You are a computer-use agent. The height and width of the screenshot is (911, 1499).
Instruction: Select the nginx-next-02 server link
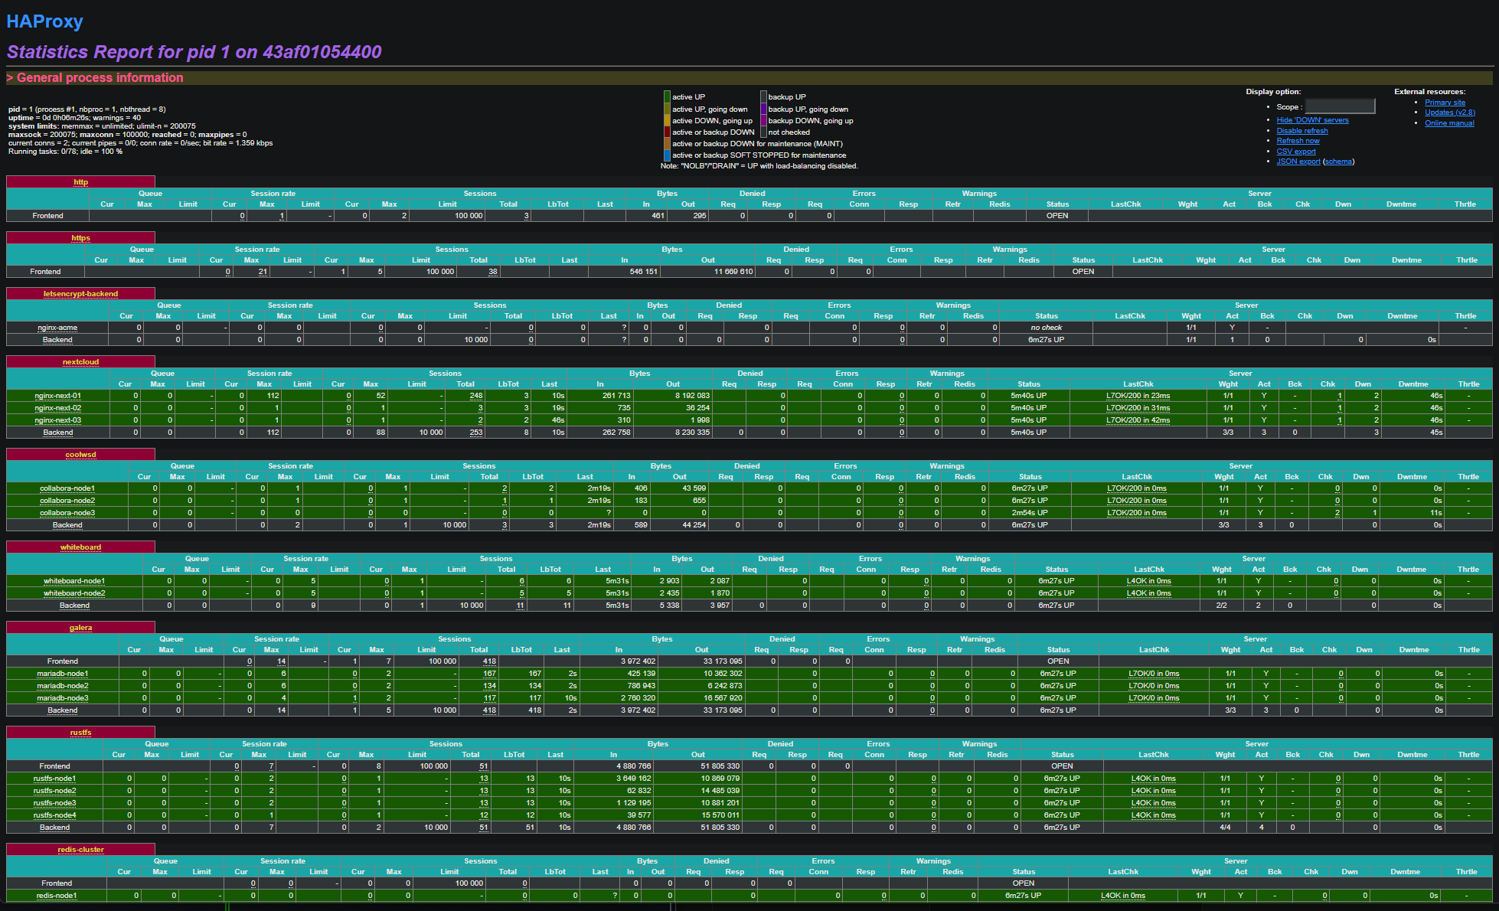coord(57,408)
